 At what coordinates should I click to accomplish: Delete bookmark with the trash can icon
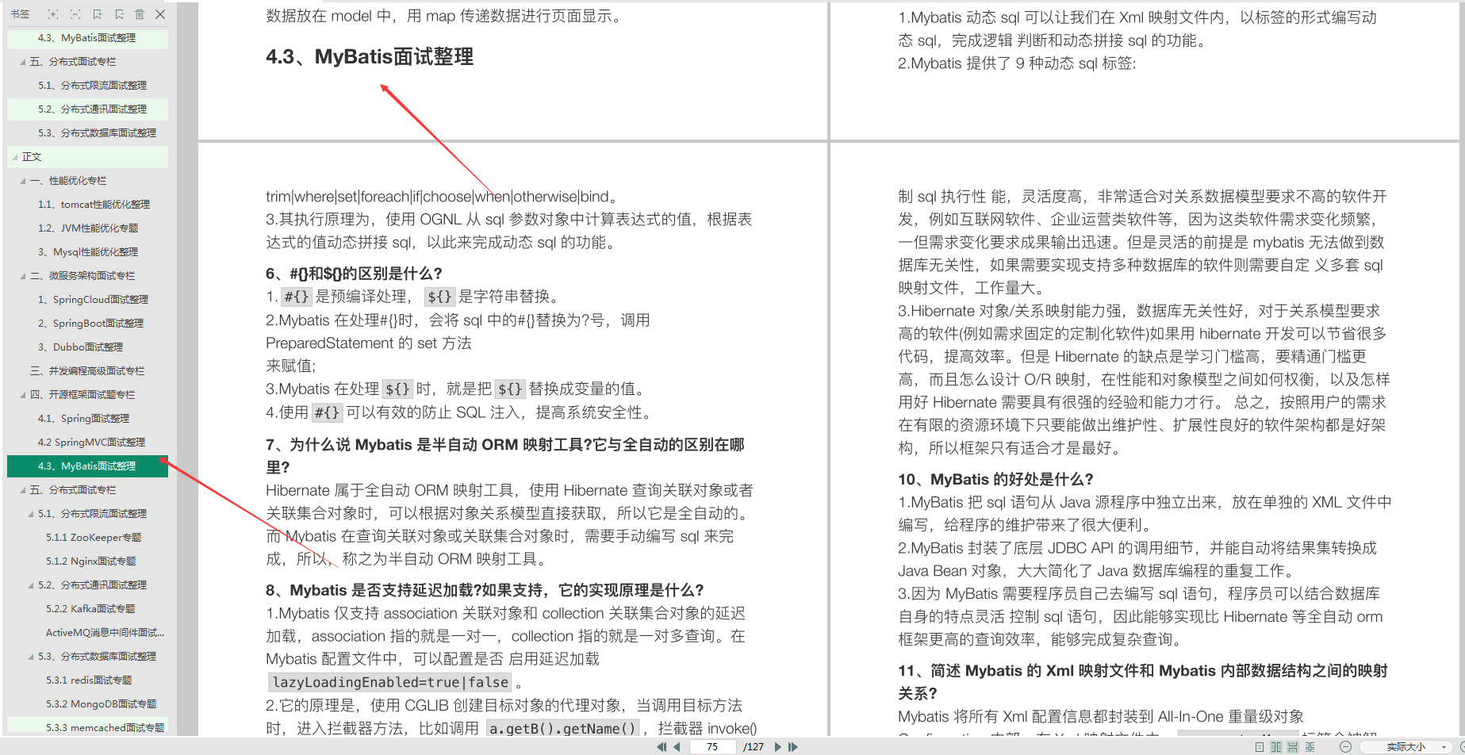click(140, 14)
